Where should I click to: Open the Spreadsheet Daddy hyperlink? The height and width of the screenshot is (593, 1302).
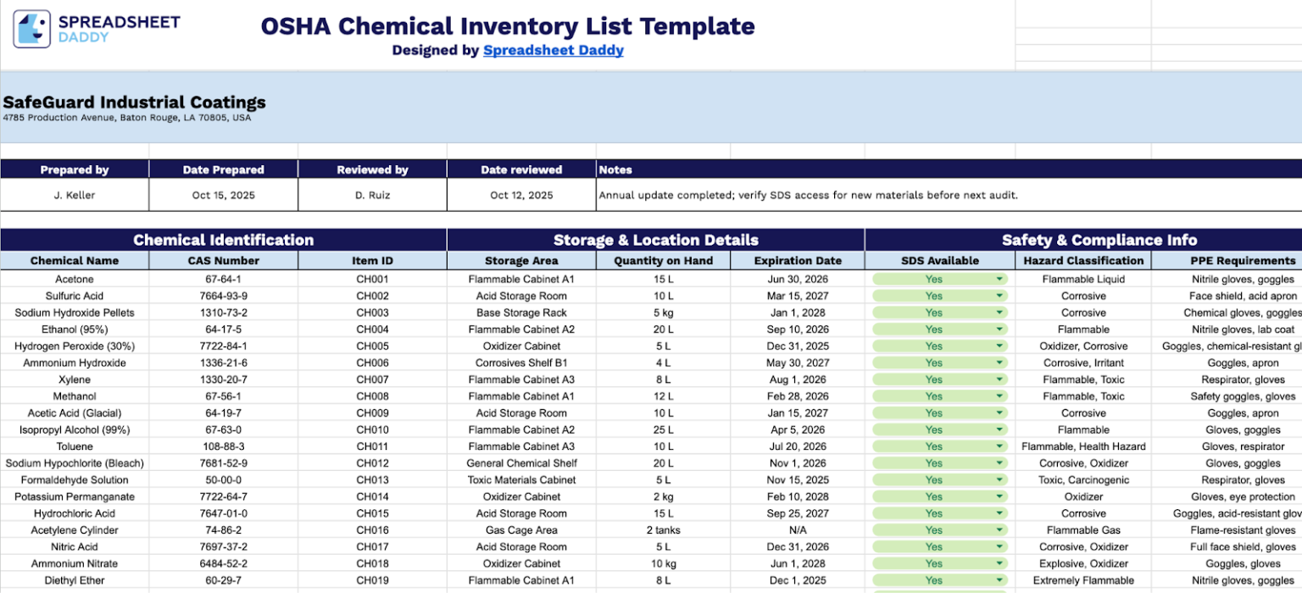[x=553, y=50]
